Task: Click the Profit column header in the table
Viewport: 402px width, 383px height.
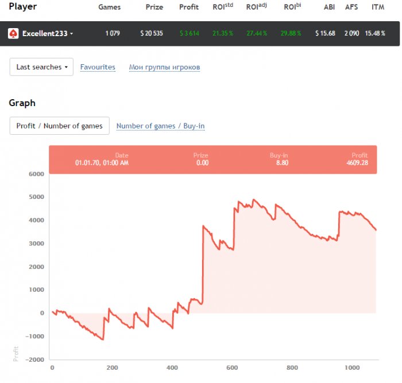Action: coord(188,7)
